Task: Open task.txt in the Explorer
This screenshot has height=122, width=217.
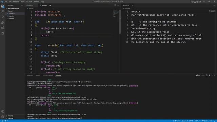Action: (x=15, y=19)
